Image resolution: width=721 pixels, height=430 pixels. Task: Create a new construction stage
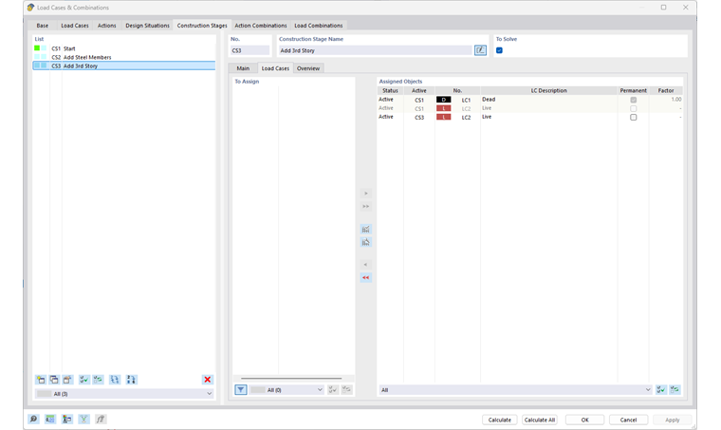click(x=41, y=380)
